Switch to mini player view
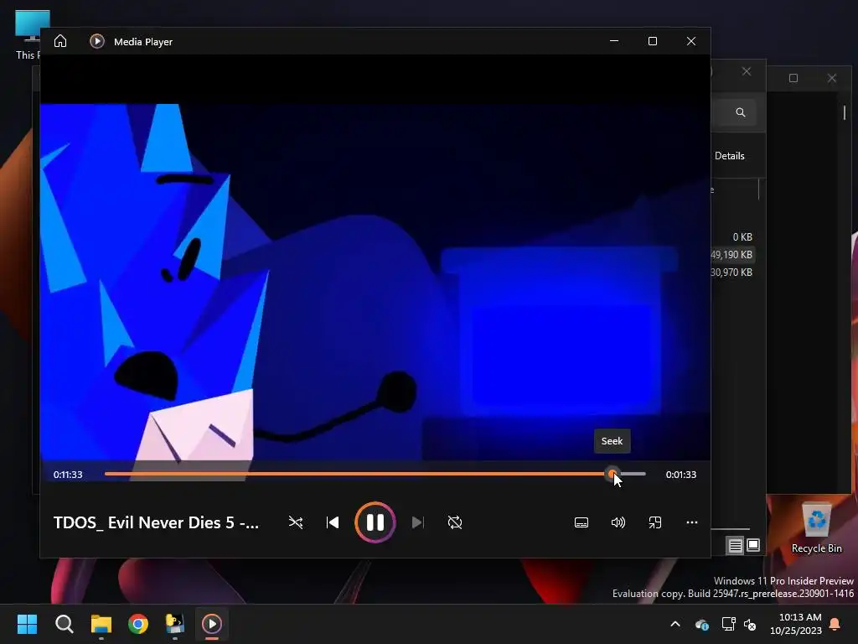Image resolution: width=858 pixels, height=644 pixels. [655, 522]
